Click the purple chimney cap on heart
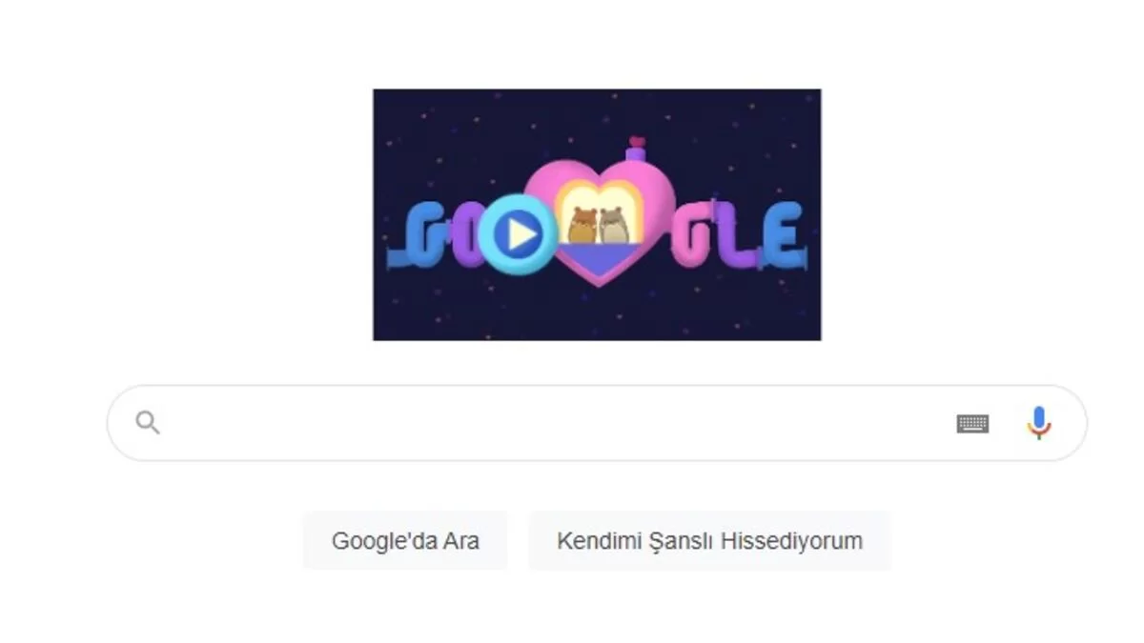 636,154
